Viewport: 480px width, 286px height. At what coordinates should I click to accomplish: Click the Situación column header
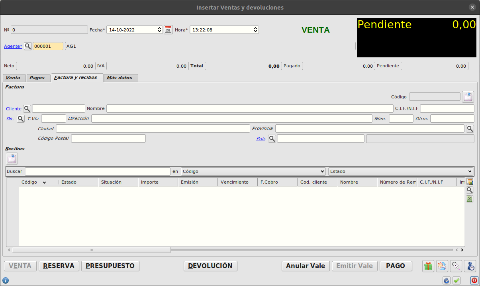(118, 182)
